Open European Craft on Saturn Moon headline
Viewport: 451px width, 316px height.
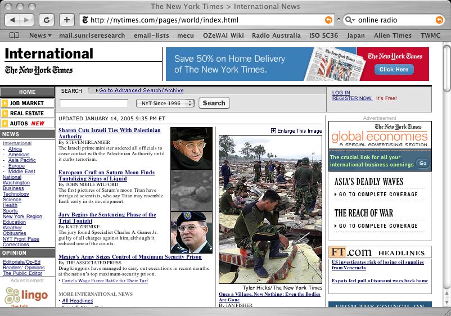pyautogui.click(x=106, y=175)
